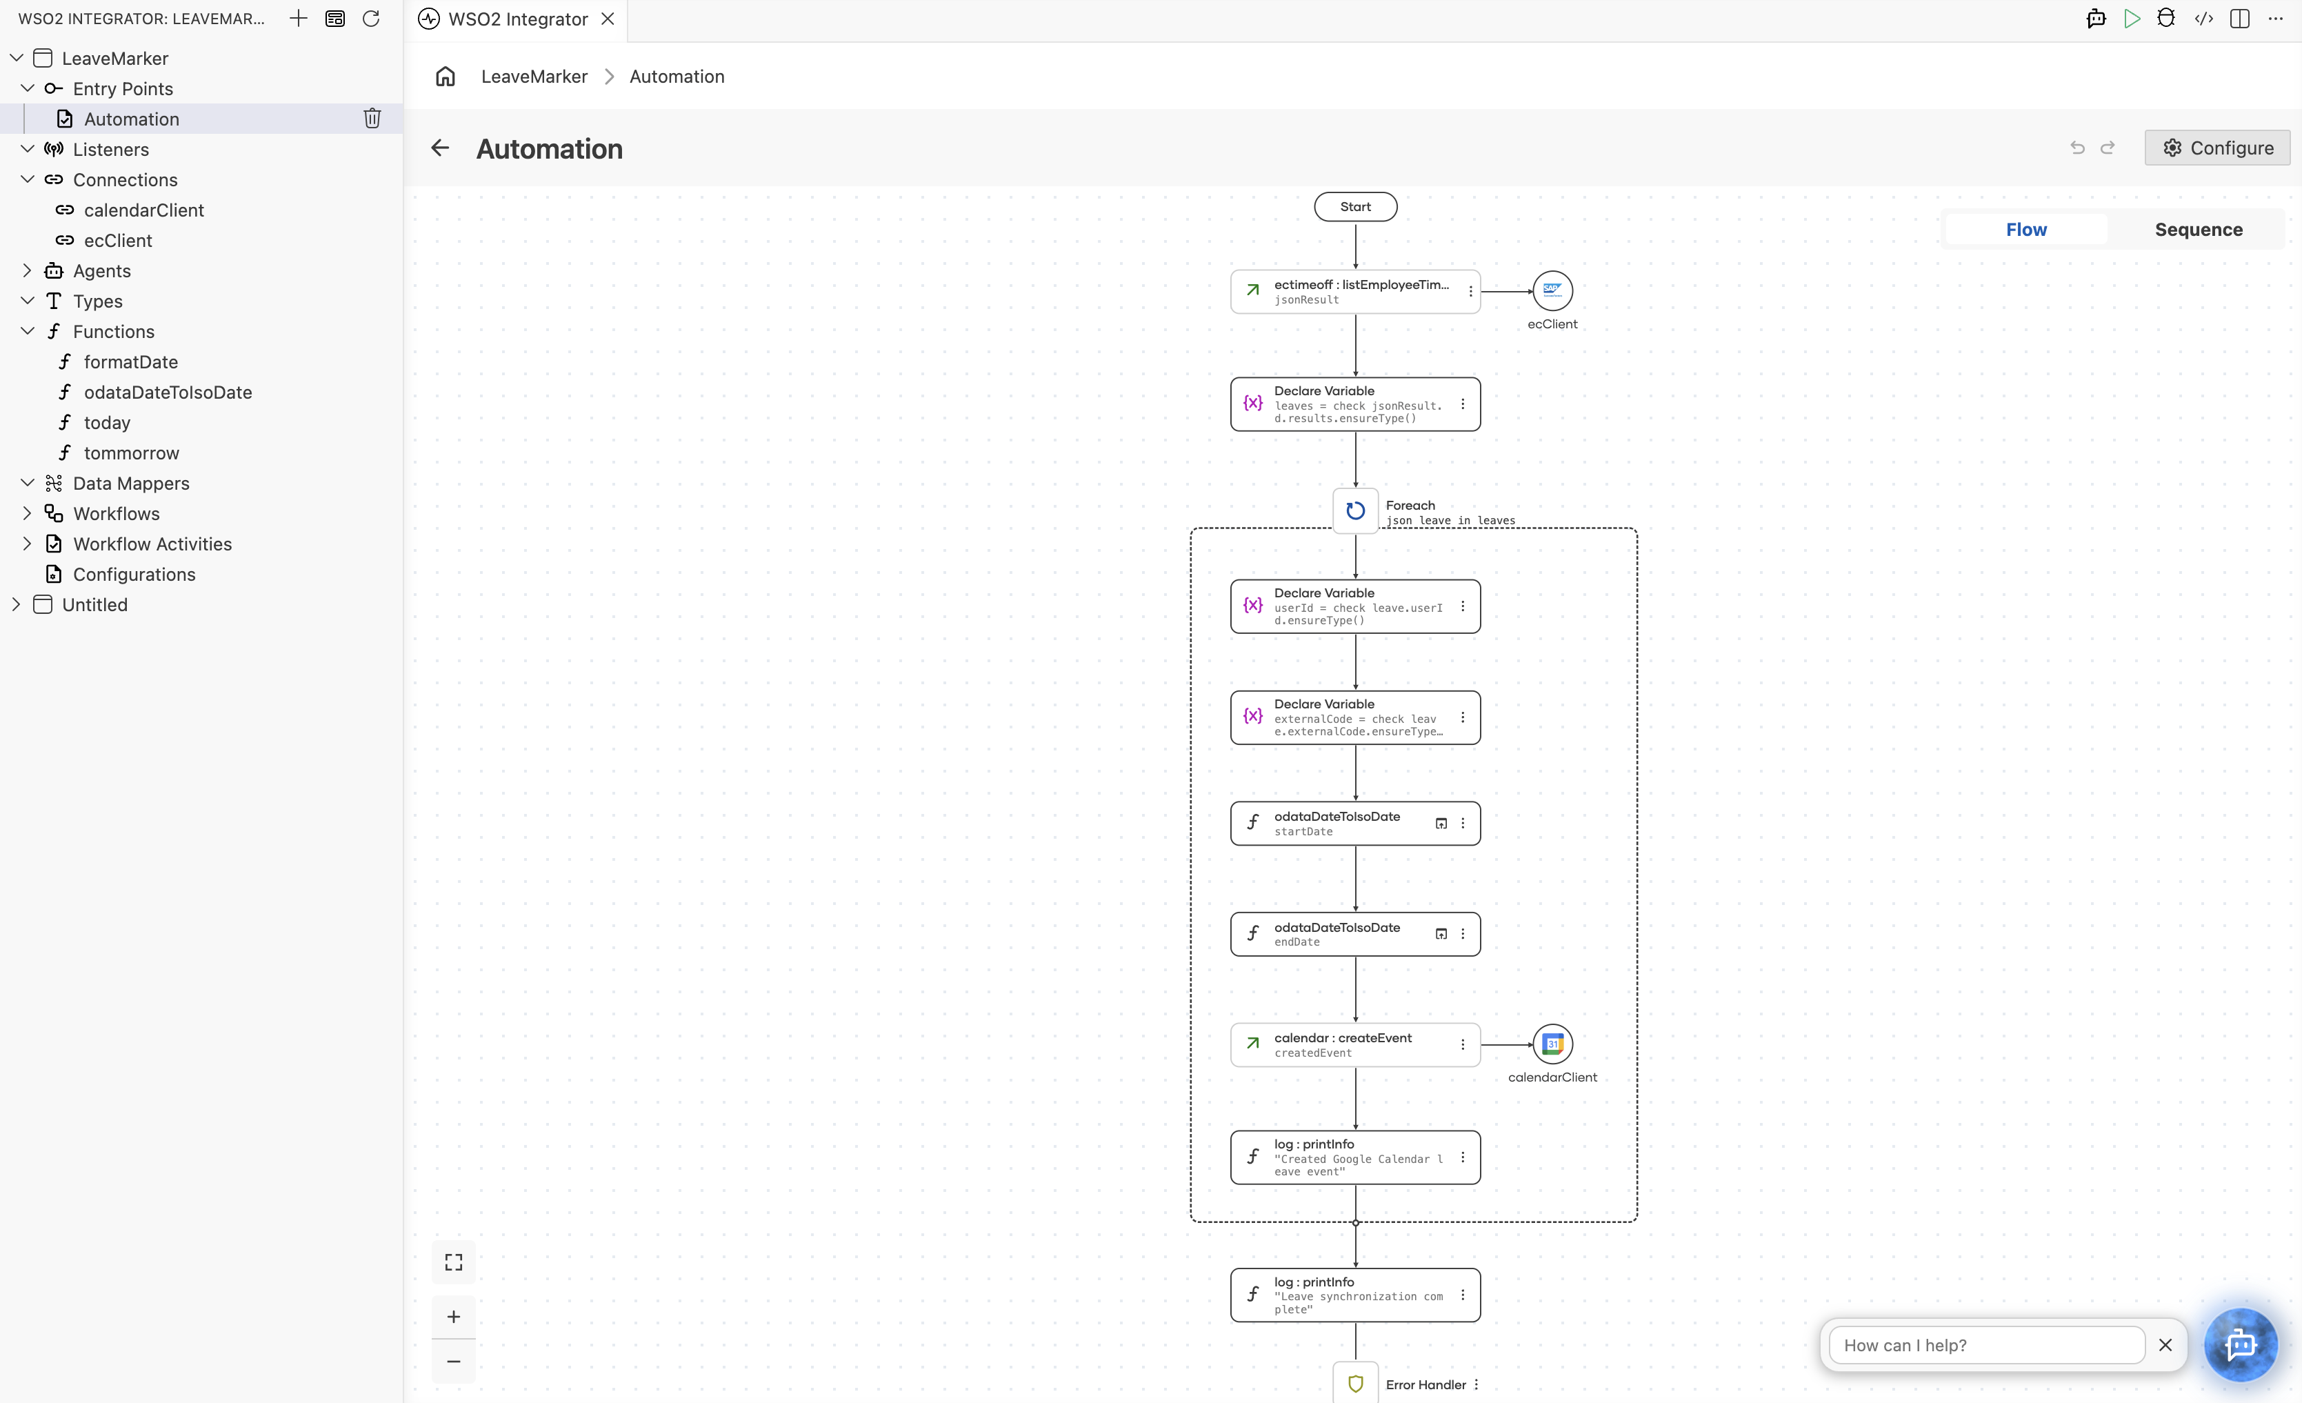2302x1403 pixels.
Task: Click the home icon in breadcrumb
Action: coord(446,77)
